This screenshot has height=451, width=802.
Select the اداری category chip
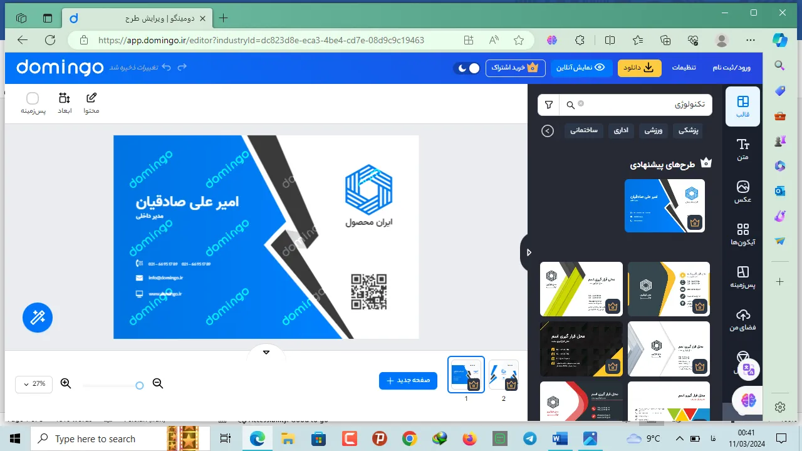(621, 130)
